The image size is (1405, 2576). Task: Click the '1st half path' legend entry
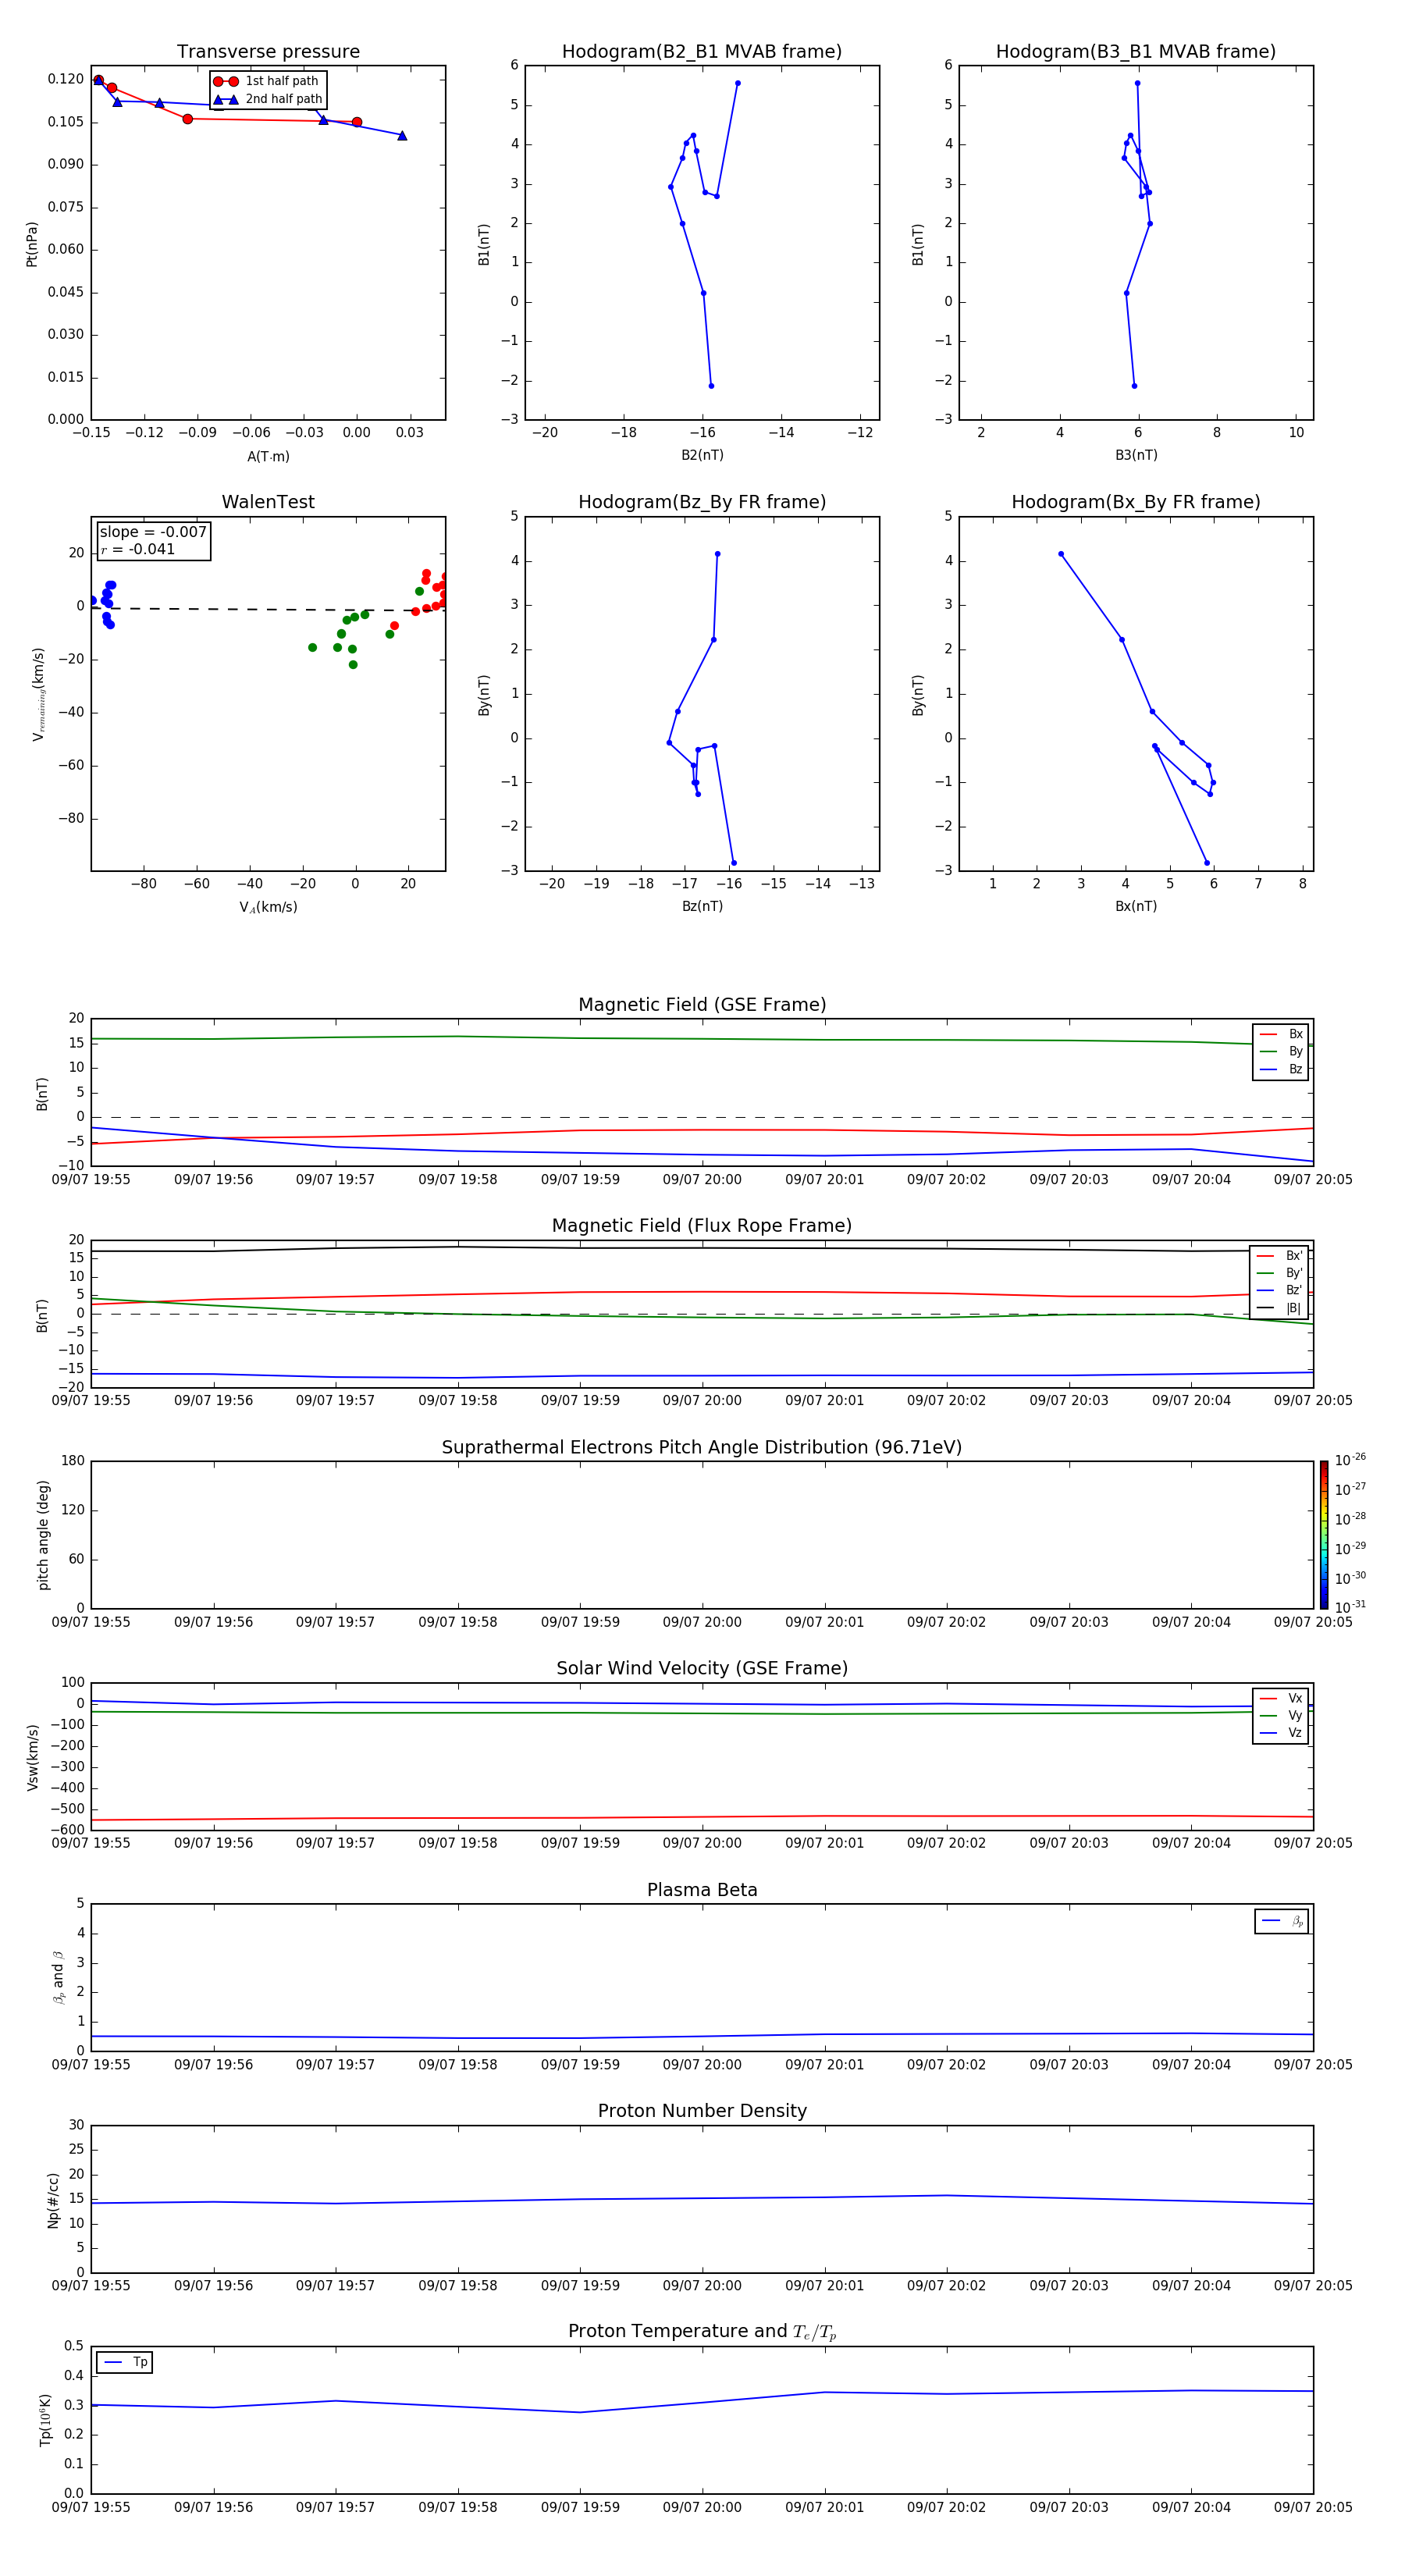point(267,81)
